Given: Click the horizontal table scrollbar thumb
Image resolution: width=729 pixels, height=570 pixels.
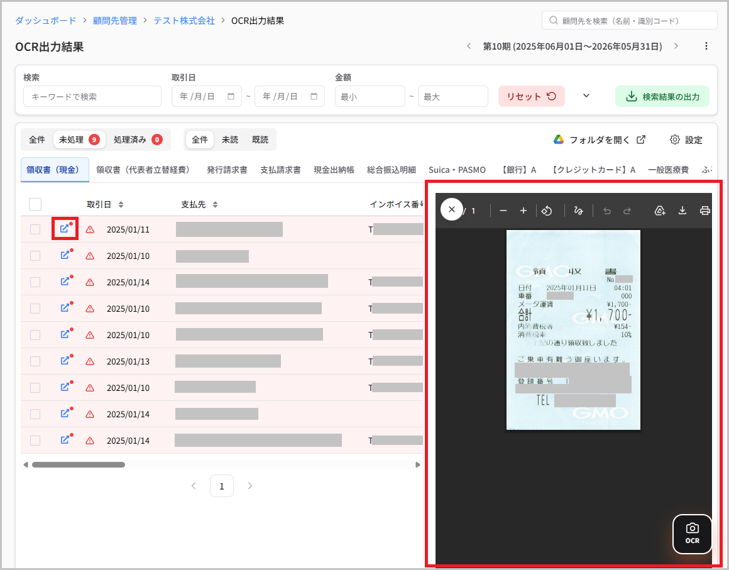Looking at the screenshot, I should click(x=78, y=464).
